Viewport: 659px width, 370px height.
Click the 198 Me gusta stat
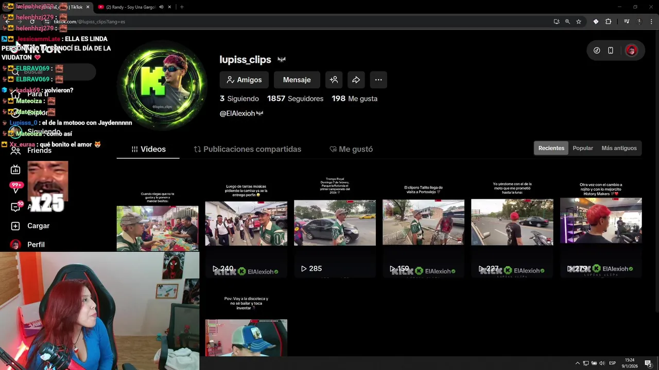[354, 99]
